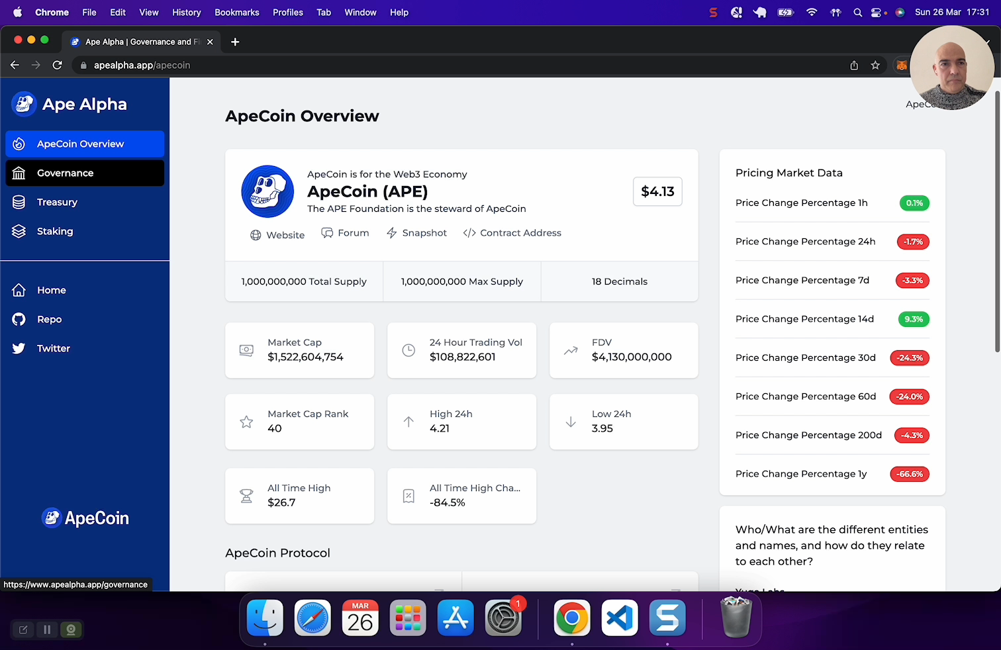Image resolution: width=1001 pixels, height=650 pixels.
Task: Click the 24 Hour Trading Vol clock icon
Action: pyautogui.click(x=408, y=350)
